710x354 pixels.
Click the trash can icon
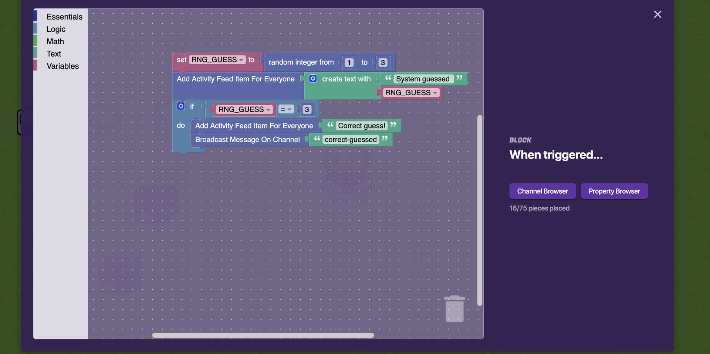[x=454, y=309]
